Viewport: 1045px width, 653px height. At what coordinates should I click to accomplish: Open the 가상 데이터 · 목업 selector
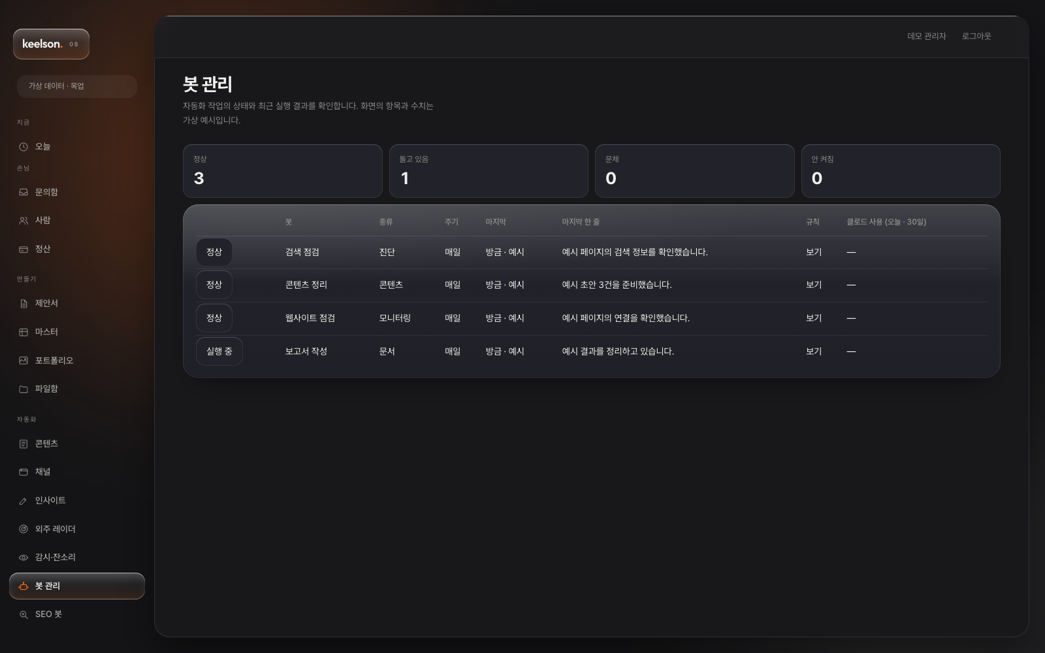[76, 86]
